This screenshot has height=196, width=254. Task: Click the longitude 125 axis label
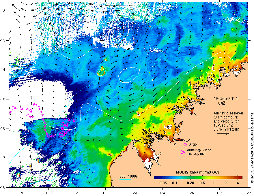[x=191, y=193]
